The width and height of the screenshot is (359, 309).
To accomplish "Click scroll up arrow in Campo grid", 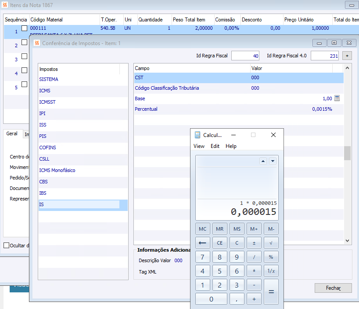I will coord(347,68).
